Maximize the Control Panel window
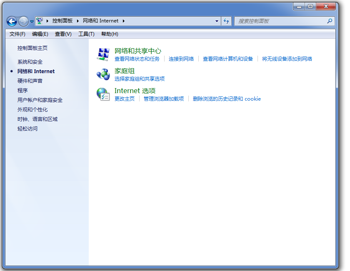The image size is (350, 271). [310, 7]
